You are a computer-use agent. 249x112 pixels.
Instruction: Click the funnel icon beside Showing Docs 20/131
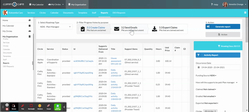click(219, 46)
